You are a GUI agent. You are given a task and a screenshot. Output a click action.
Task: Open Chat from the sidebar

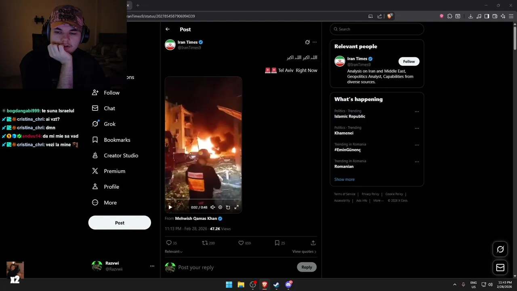click(x=104, y=108)
